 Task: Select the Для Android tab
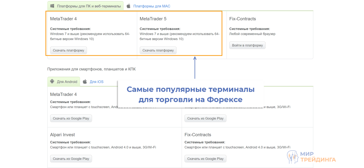tap(67, 82)
